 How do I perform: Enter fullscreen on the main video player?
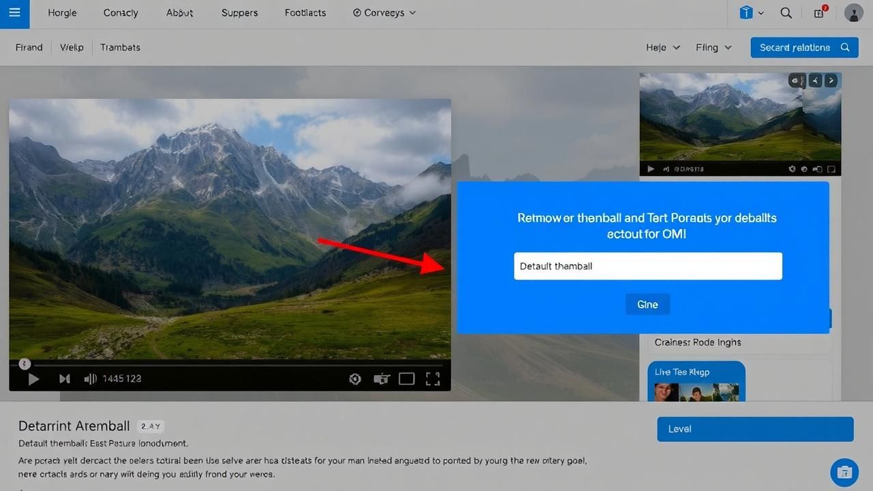432,379
